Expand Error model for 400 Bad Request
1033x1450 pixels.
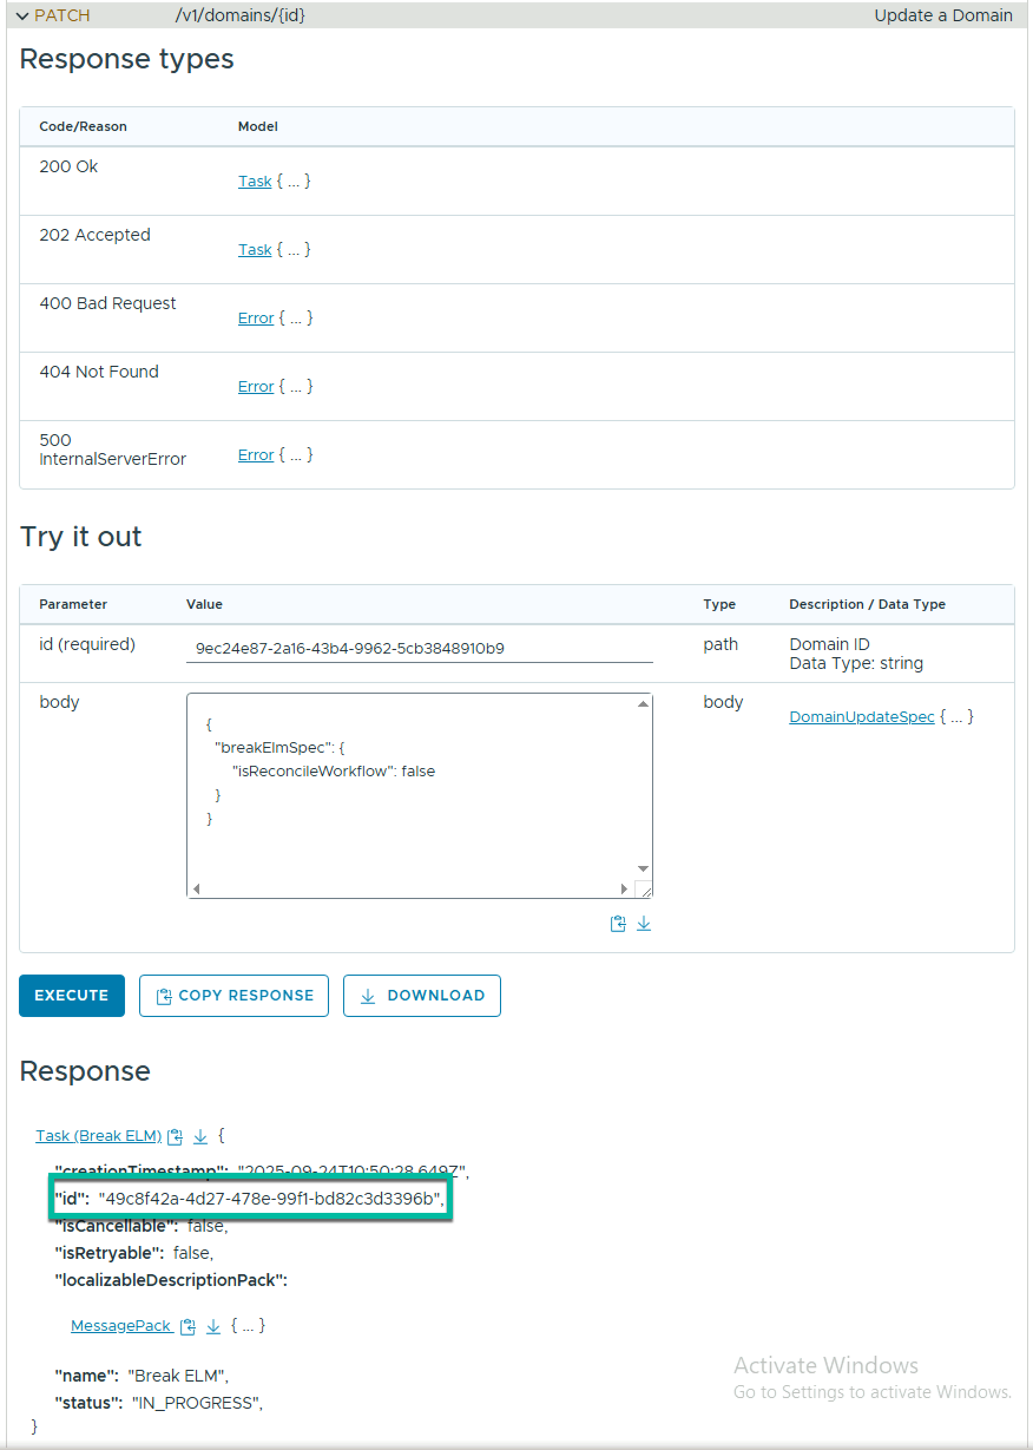pos(256,318)
